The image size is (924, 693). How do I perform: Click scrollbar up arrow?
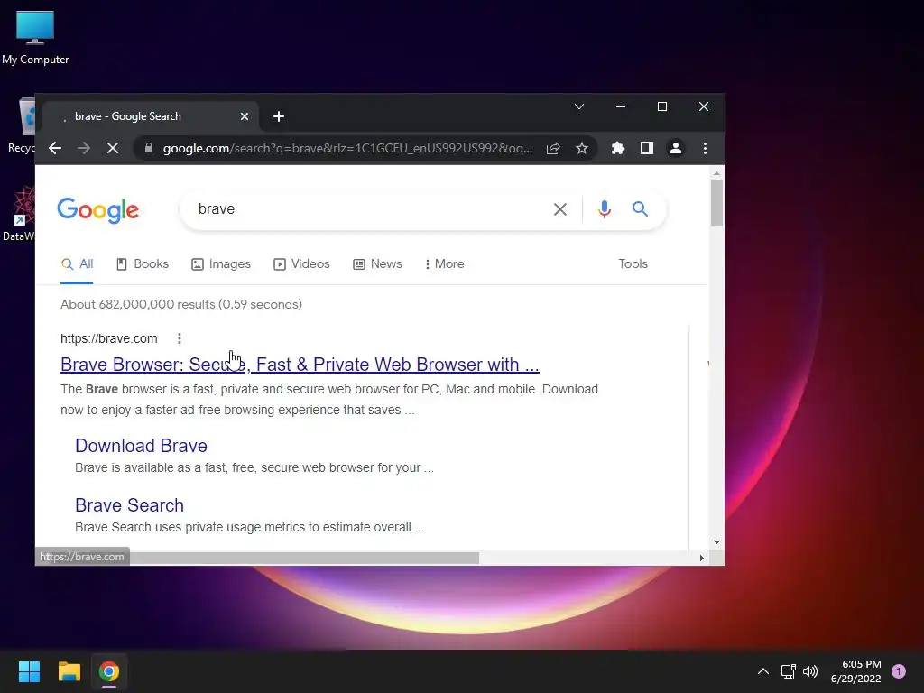click(716, 173)
